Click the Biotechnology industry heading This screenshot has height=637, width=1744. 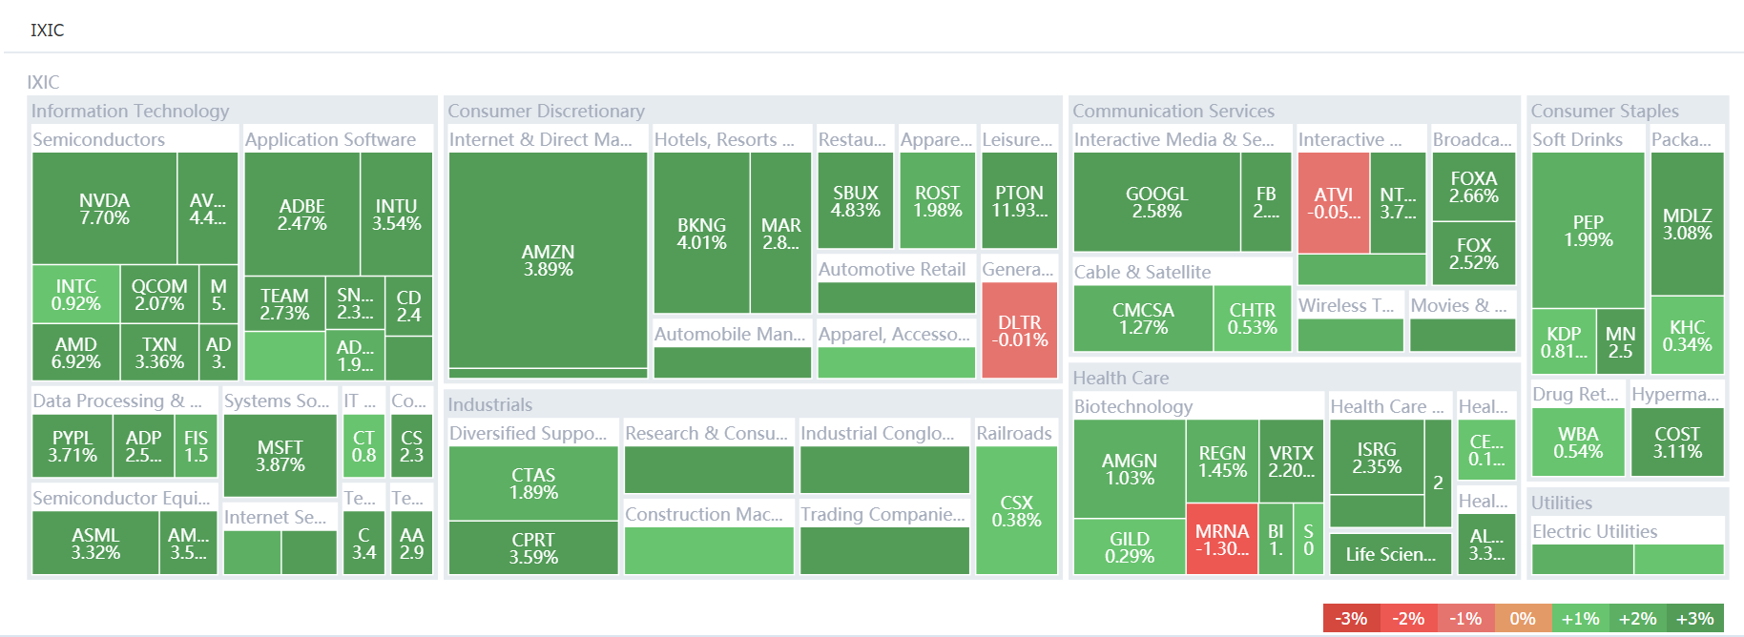point(1132,406)
